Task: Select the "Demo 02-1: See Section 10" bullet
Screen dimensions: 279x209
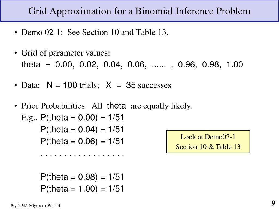Action: point(95,33)
